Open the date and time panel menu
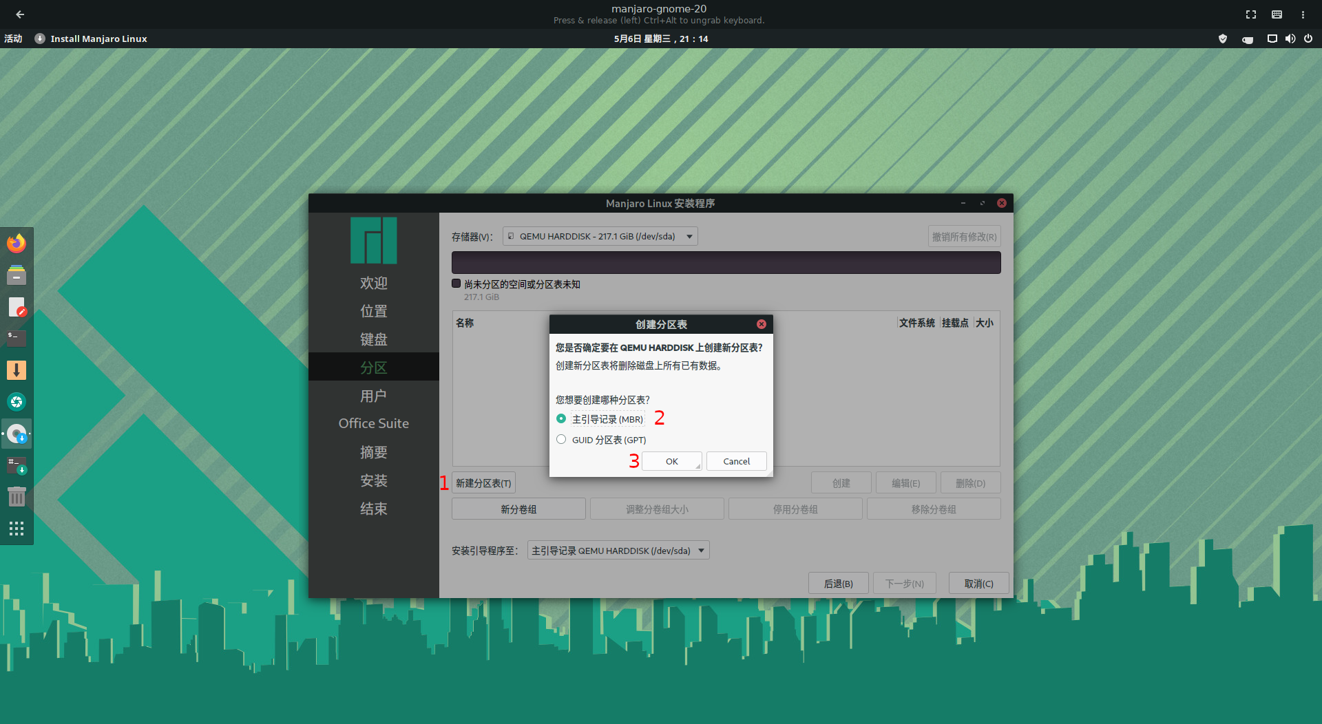The height and width of the screenshot is (724, 1322). click(661, 39)
